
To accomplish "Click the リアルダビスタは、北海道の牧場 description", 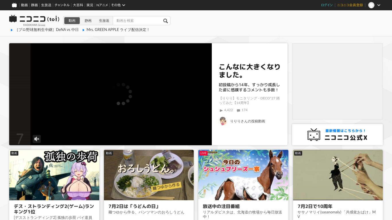I will point(242,215).
